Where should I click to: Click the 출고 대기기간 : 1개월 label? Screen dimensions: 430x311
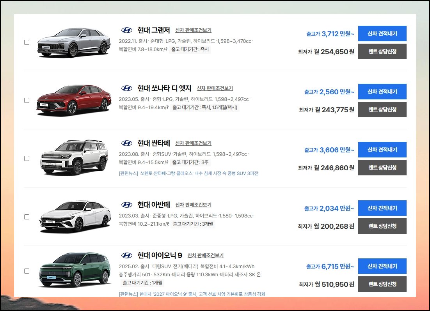click(x=142, y=283)
